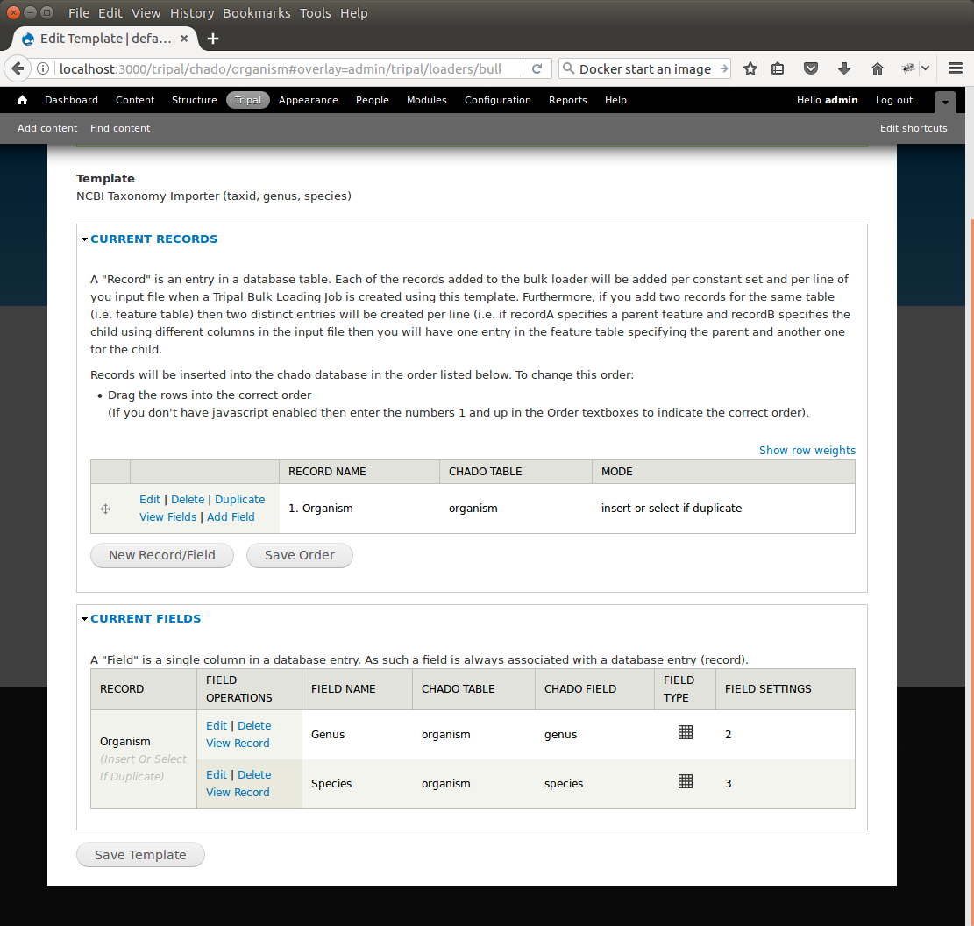This screenshot has width=974, height=926.
Task: Click the New Record/Field button
Action: (162, 555)
